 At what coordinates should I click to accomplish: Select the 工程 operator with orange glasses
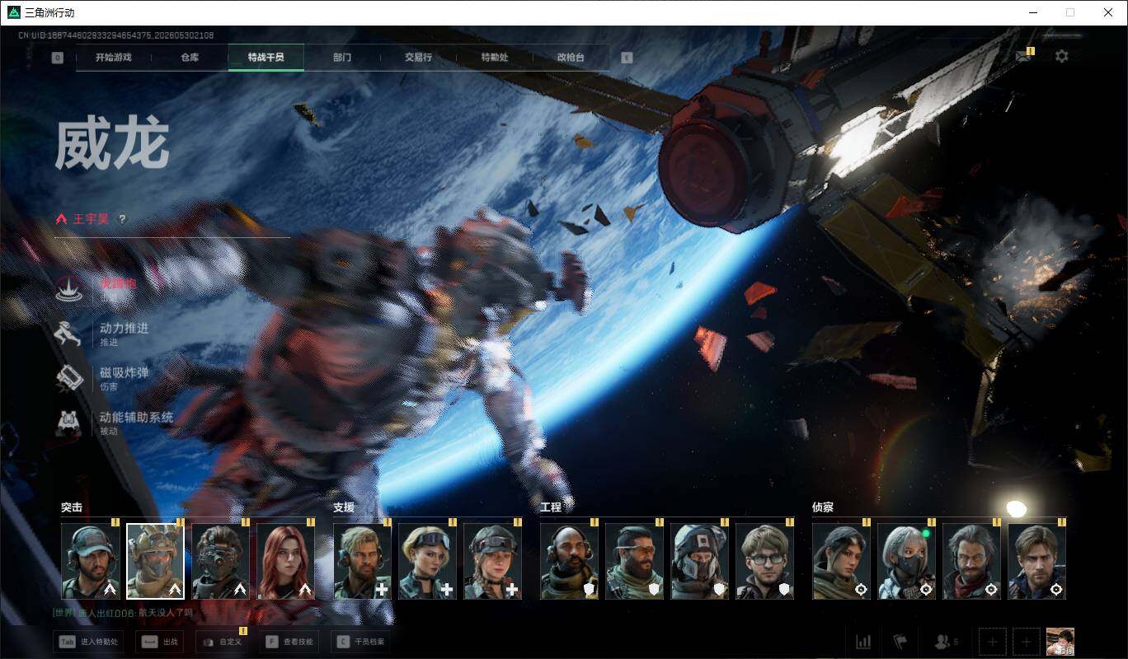[x=634, y=561]
